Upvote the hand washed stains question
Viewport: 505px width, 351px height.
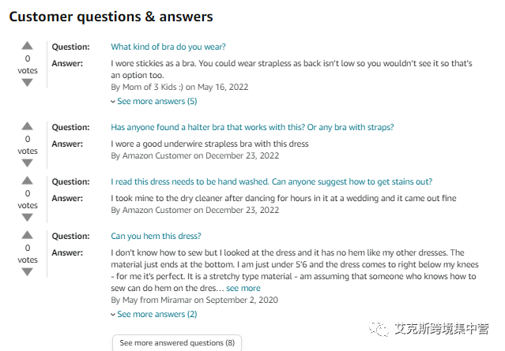coord(28,181)
